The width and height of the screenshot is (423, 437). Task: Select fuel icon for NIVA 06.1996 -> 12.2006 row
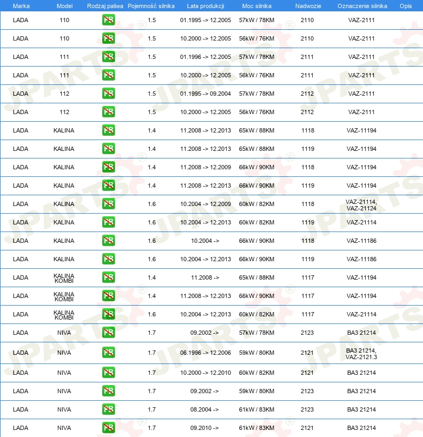pyautogui.click(x=108, y=353)
